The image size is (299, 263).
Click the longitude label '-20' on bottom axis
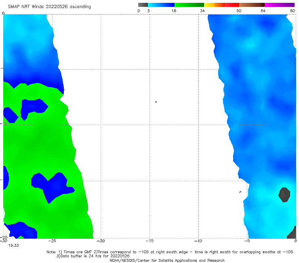tap(101, 241)
